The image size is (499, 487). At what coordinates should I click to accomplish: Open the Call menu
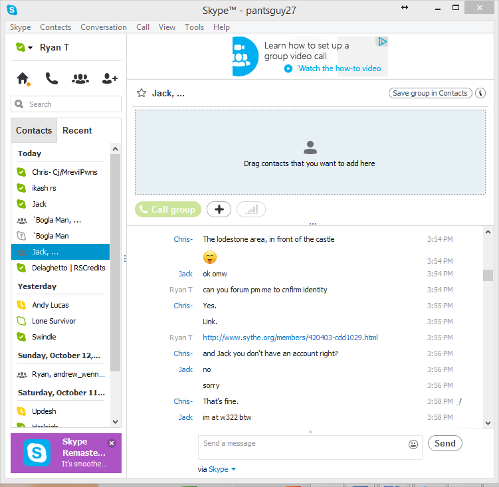coord(143,27)
